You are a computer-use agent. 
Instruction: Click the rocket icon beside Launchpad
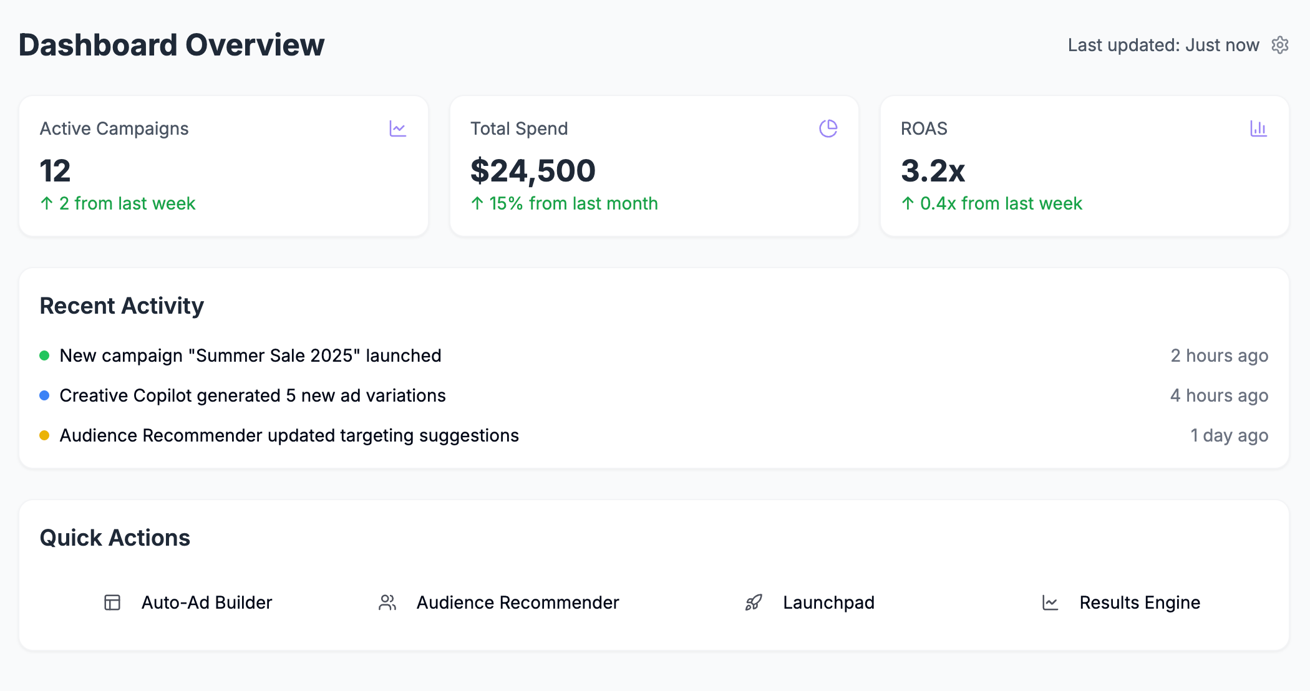pos(754,602)
